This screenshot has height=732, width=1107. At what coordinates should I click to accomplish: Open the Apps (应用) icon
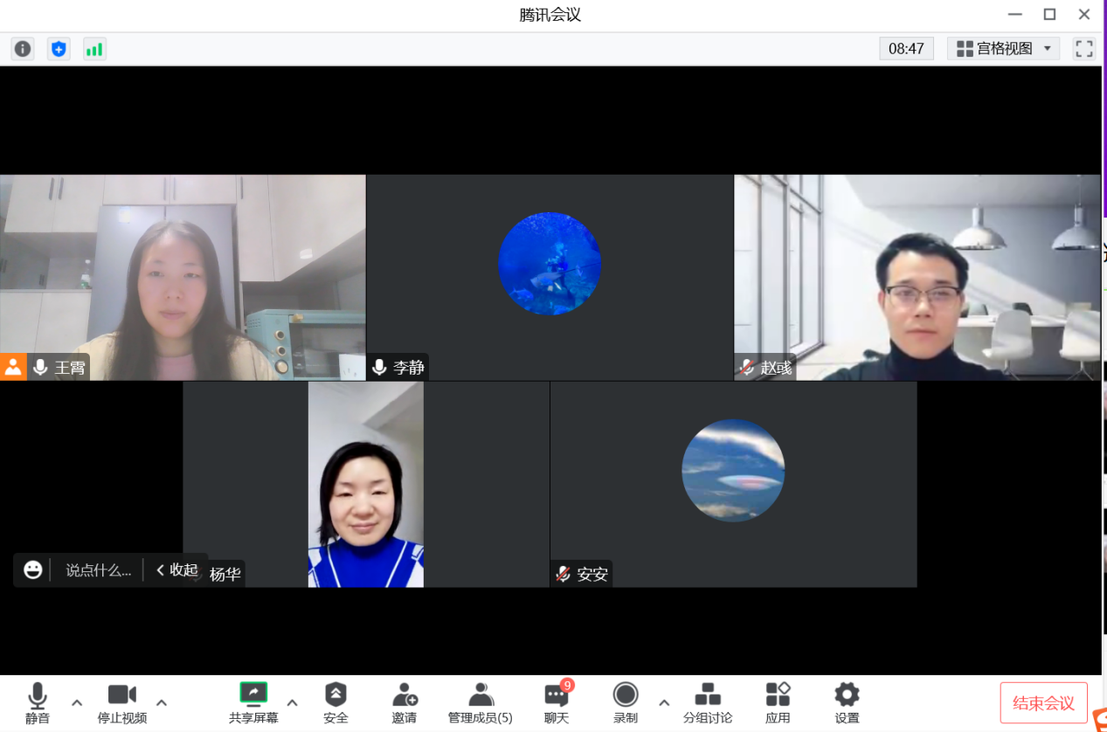click(x=778, y=702)
